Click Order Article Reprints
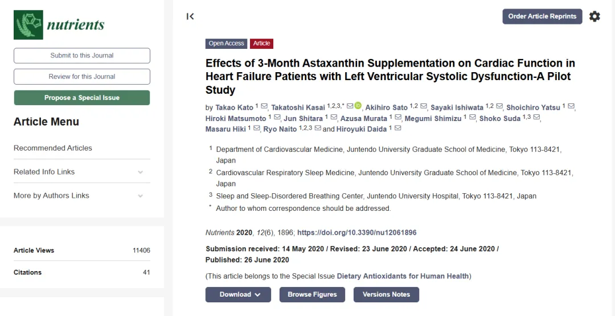615x316 pixels. [x=543, y=16]
